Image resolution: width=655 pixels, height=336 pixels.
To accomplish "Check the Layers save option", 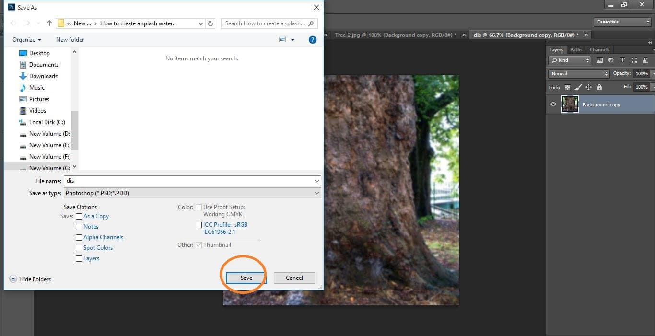I will pyautogui.click(x=79, y=258).
